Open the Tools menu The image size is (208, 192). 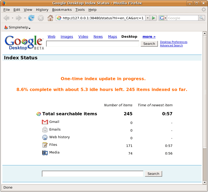[x=80, y=10]
